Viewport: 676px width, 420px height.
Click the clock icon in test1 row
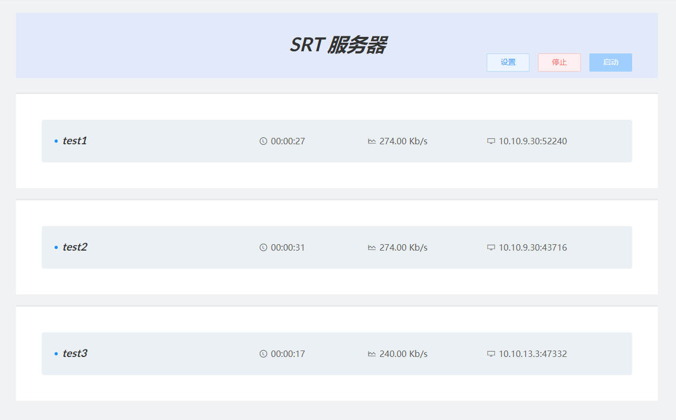pyautogui.click(x=263, y=141)
